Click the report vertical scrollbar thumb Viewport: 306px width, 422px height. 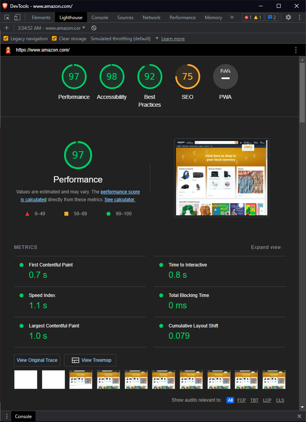click(x=302, y=93)
